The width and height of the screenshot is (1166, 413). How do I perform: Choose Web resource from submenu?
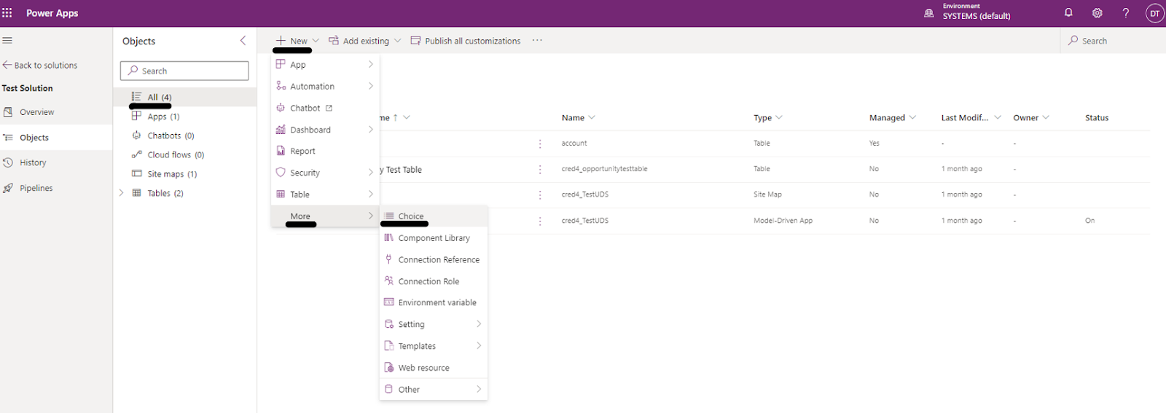434,368
